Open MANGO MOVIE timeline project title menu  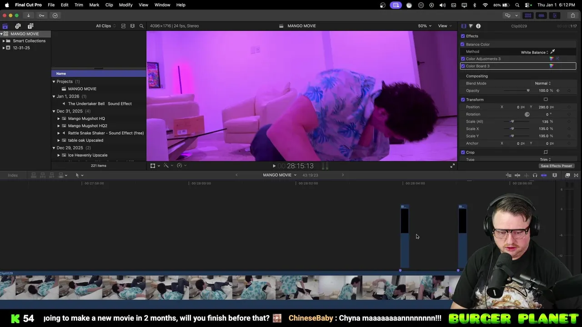(280, 175)
